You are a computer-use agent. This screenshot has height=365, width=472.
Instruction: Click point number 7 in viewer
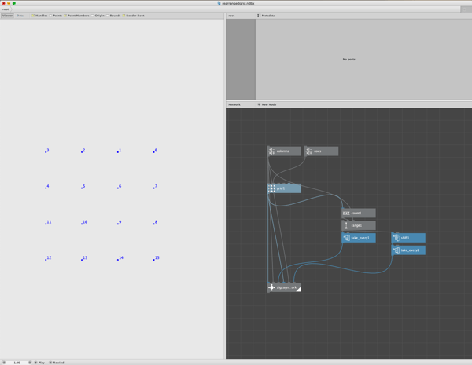pyautogui.click(x=155, y=187)
